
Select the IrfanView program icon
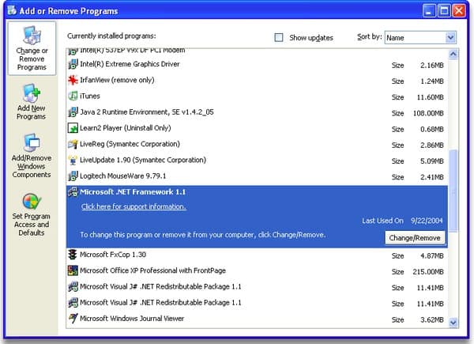point(73,80)
